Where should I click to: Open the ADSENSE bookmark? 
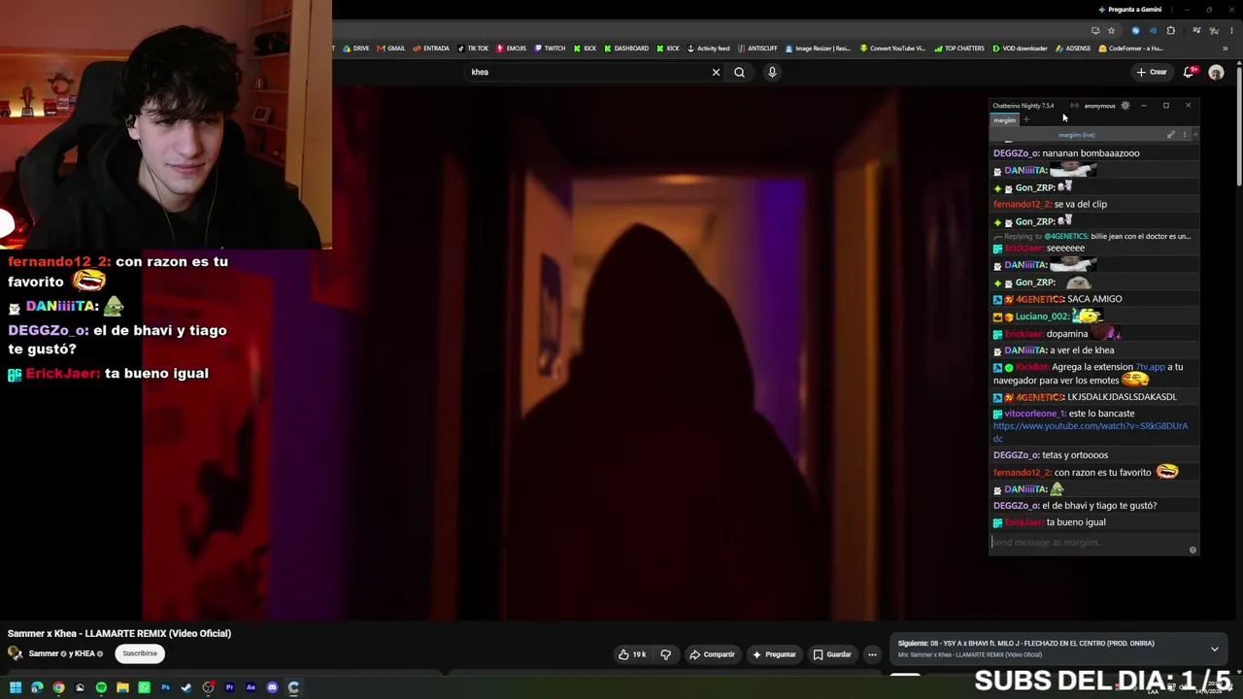pos(1073,49)
